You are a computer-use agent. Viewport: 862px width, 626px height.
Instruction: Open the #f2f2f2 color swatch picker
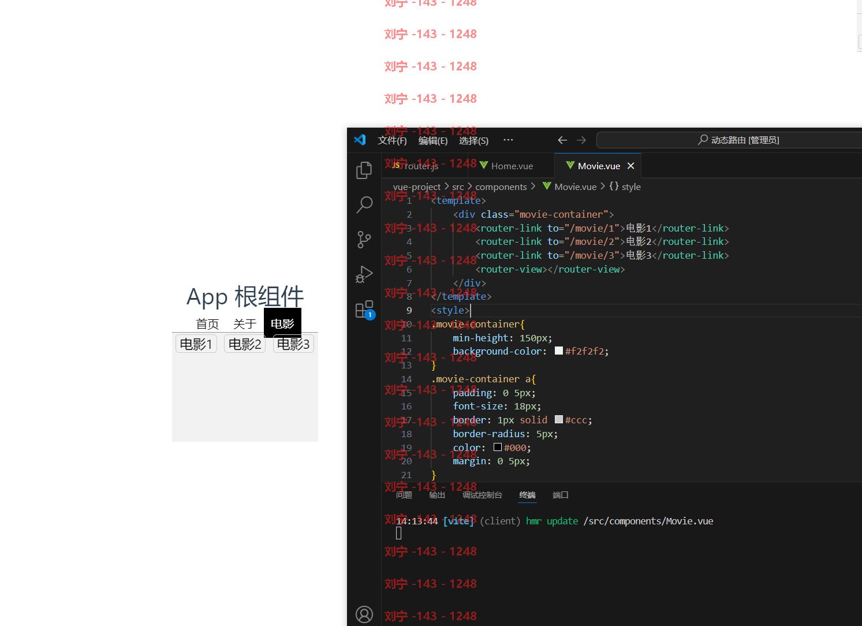pos(558,351)
